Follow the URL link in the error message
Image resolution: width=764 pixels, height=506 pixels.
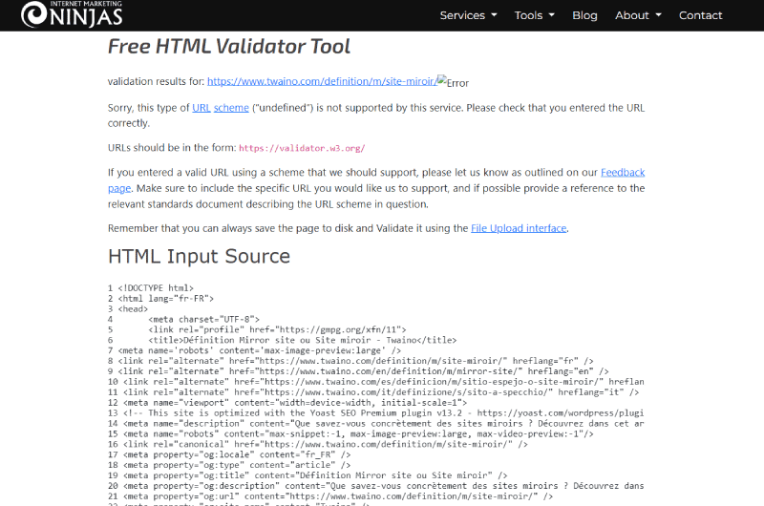pos(202,108)
